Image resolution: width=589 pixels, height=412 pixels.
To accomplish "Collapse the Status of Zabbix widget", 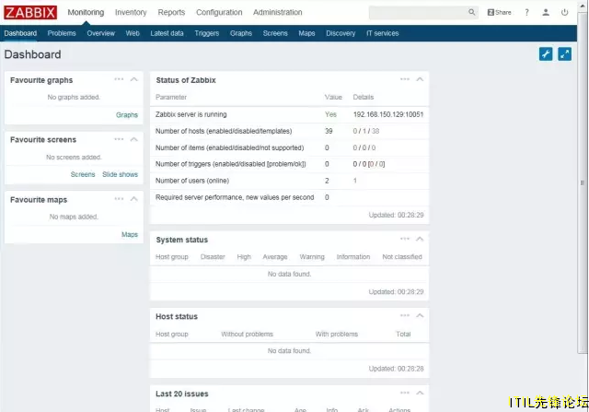I will tap(420, 79).
